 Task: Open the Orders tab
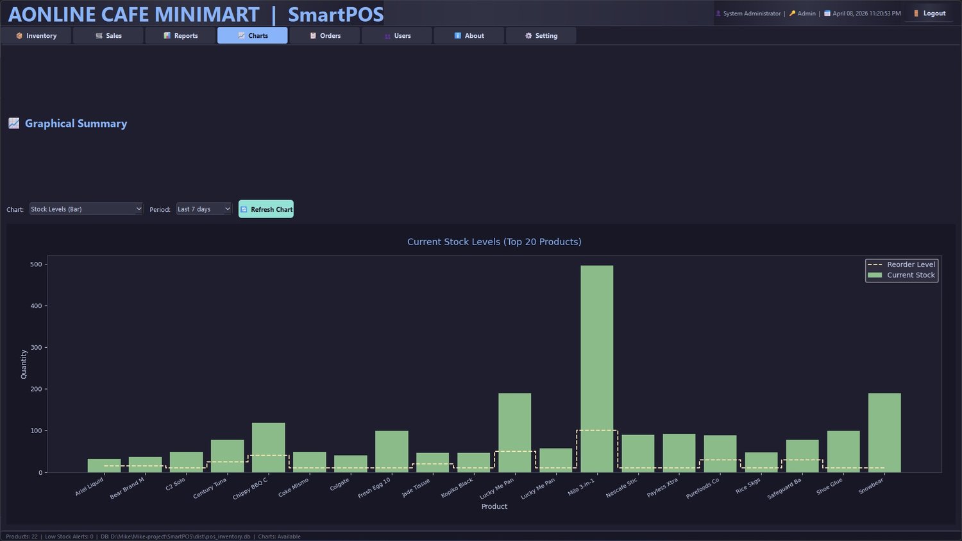point(325,36)
